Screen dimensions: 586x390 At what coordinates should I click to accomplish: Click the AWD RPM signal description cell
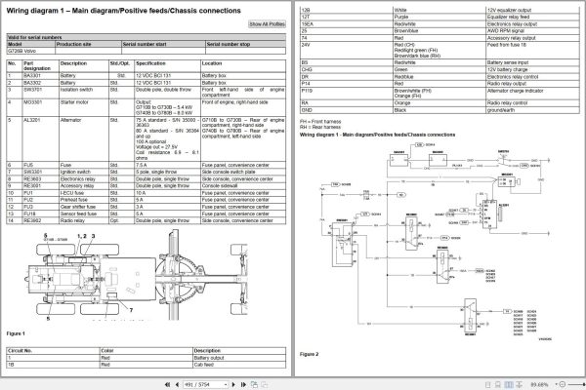(x=532, y=31)
